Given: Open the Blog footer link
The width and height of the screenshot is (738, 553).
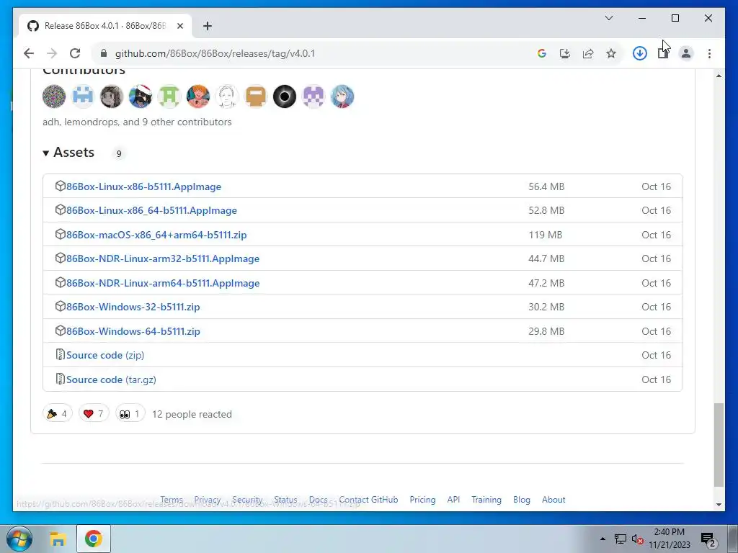Looking at the screenshot, I should pyautogui.click(x=522, y=500).
